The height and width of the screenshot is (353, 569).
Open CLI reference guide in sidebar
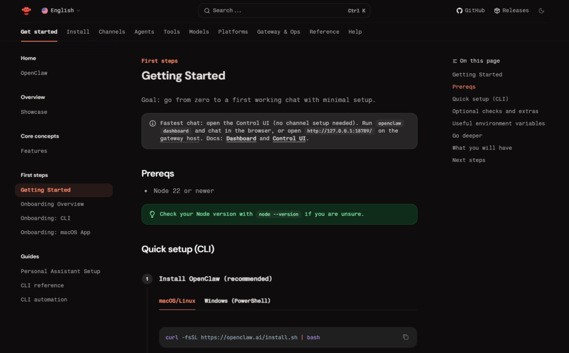pos(42,285)
